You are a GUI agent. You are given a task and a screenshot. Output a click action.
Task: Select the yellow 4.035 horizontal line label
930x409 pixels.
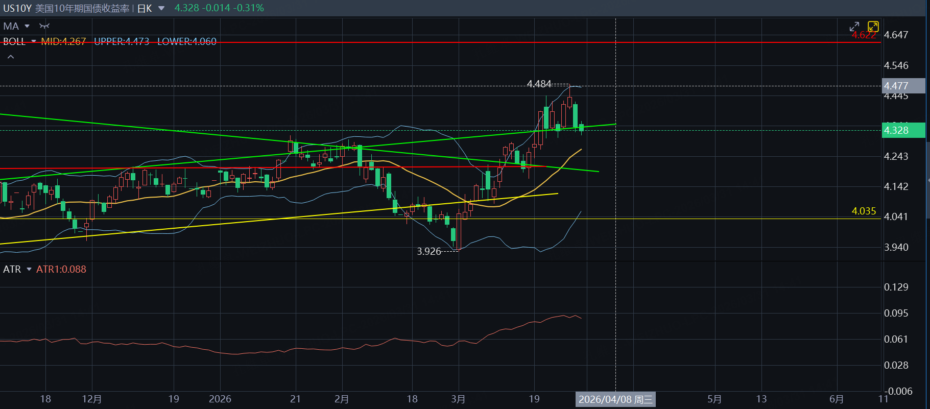[x=864, y=211]
